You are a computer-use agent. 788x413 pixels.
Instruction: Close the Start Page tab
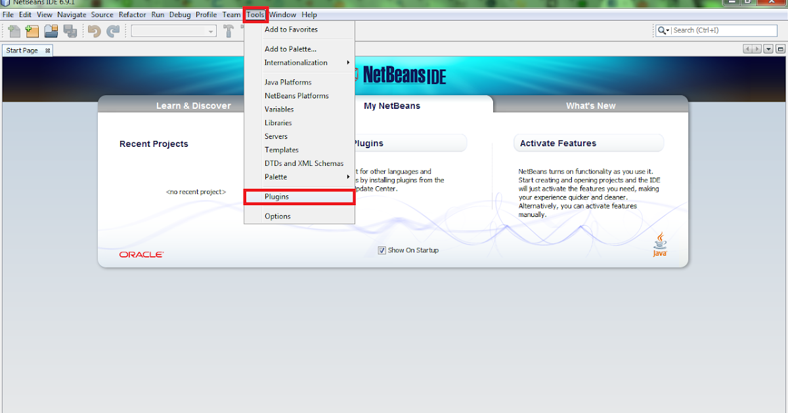[47, 50]
